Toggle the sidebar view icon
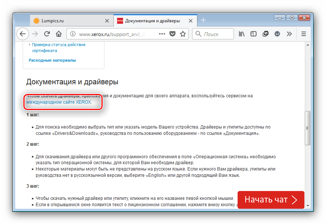326x224 pixels. pyautogui.click(x=254, y=34)
